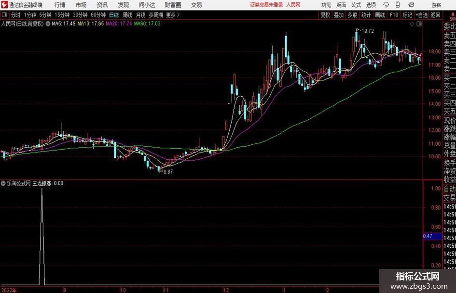Switch to 5分钟 period
The image size is (456, 293).
point(45,15)
